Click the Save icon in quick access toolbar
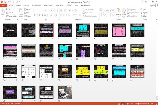158x105 pixels. coord(6,2)
